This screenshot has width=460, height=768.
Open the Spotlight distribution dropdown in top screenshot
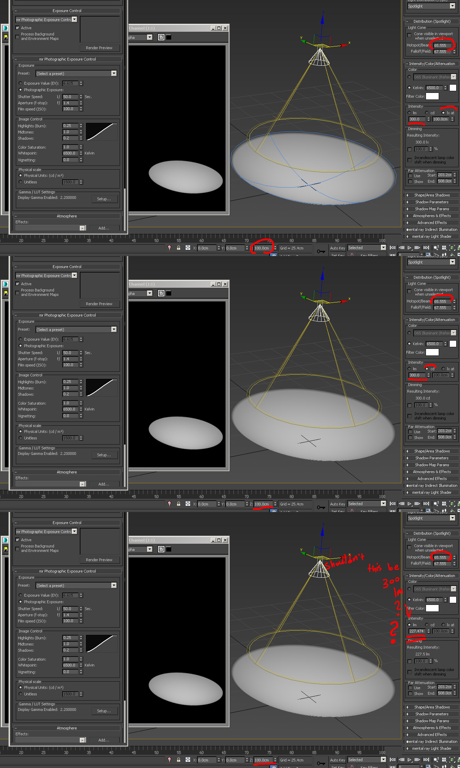pos(452,6)
